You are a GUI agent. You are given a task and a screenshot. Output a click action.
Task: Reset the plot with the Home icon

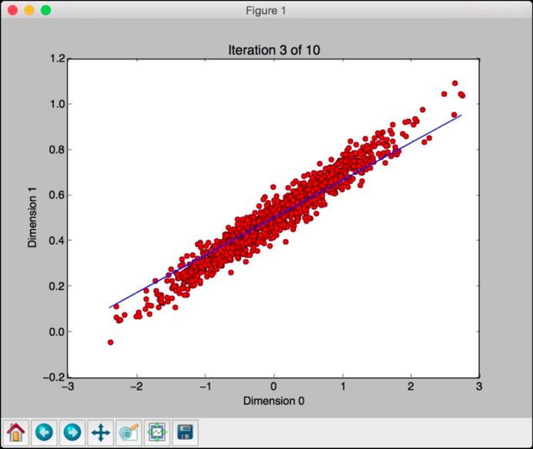(x=16, y=432)
